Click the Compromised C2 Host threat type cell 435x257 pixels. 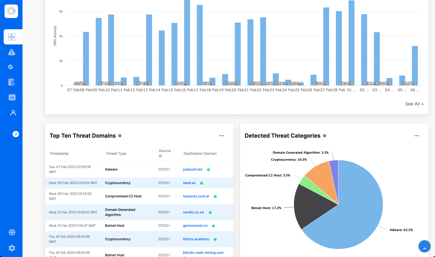click(x=123, y=196)
